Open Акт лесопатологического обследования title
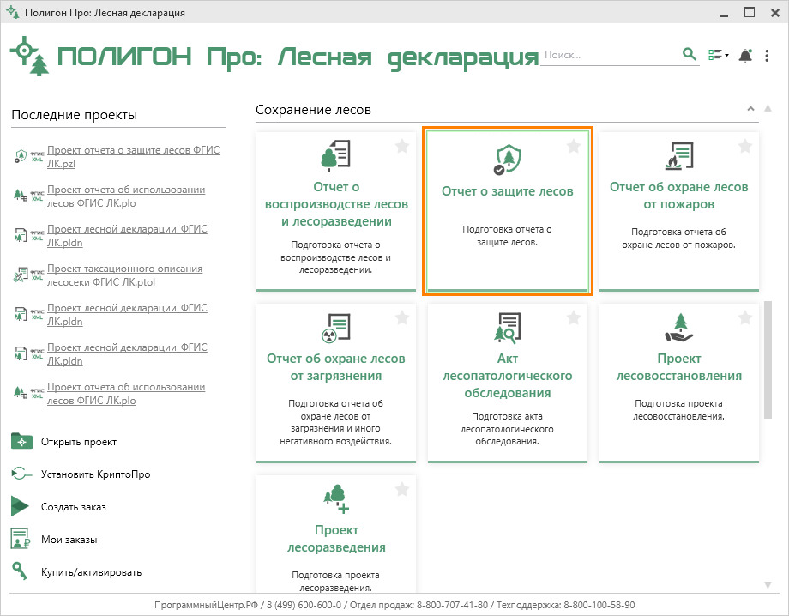The width and height of the screenshot is (789, 616). tap(507, 376)
